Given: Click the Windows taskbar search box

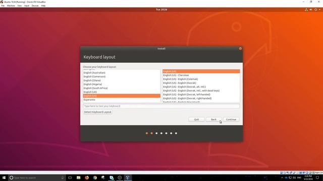Looking at the screenshot, I should click(37, 177).
